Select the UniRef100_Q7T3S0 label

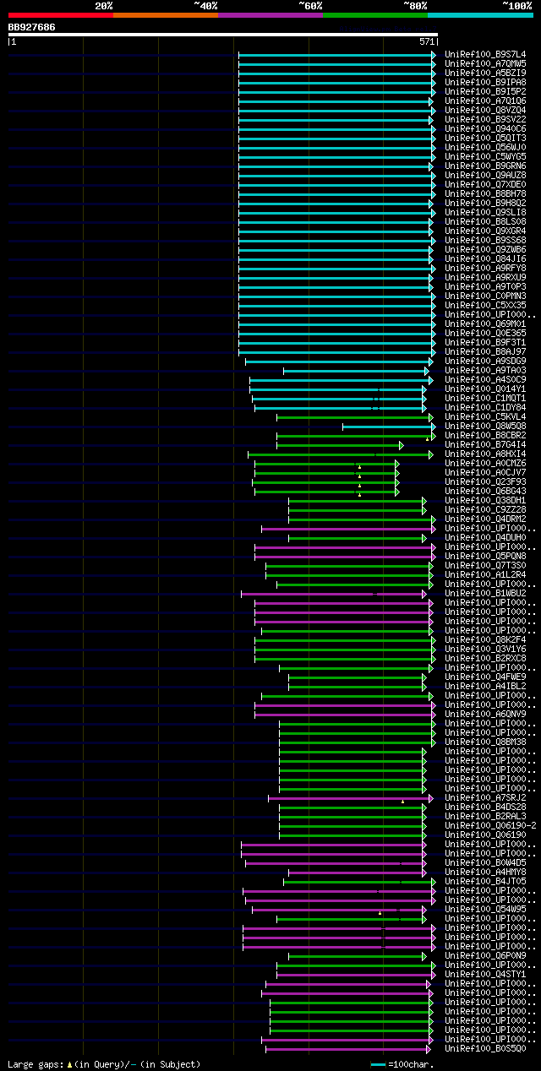tap(485, 565)
